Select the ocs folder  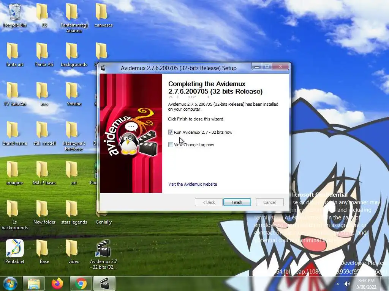(x=44, y=94)
